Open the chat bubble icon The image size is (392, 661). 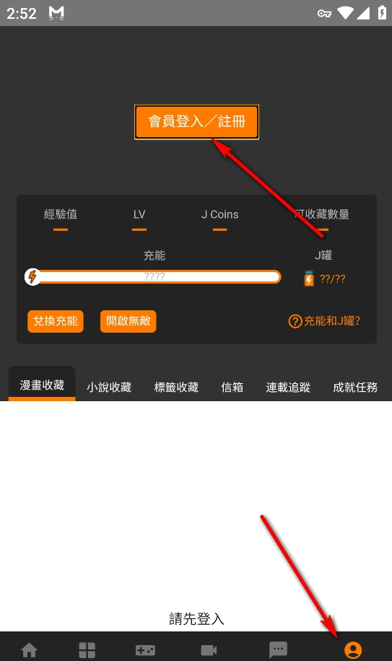[278, 650]
